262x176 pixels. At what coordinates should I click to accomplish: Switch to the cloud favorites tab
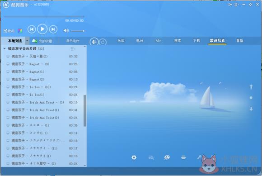(42, 41)
